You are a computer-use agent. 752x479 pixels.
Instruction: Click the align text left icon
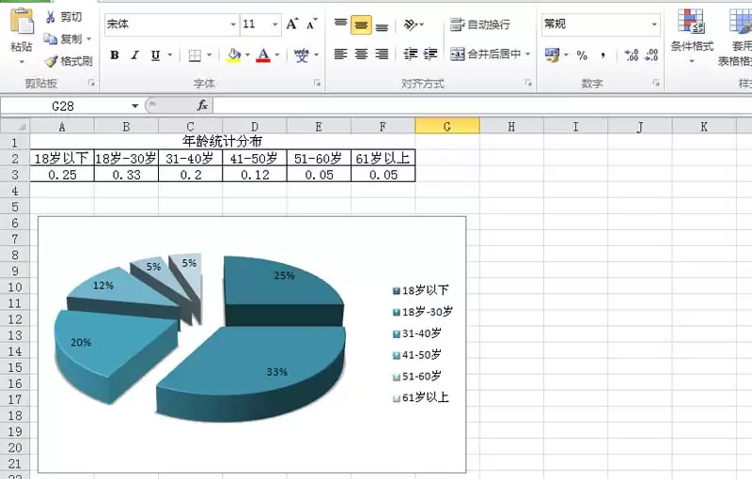pyautogui.click(x=340, y=54)
